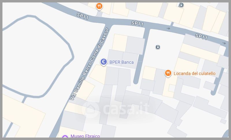The width and height of the screenshot is (231, 140).
Task: Click the casa.it house logo icon
Action: 91,109
